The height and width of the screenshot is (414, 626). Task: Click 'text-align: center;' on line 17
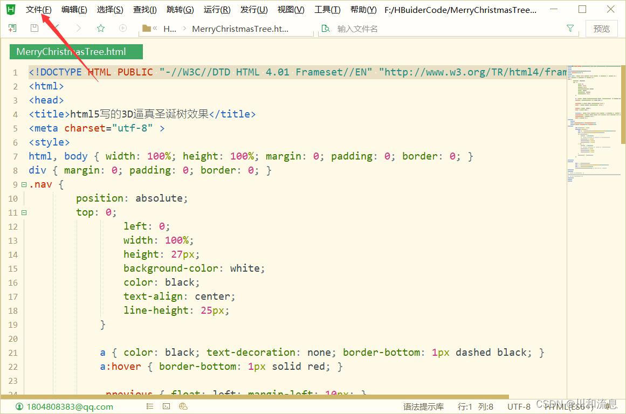click(x=179, y=296)
